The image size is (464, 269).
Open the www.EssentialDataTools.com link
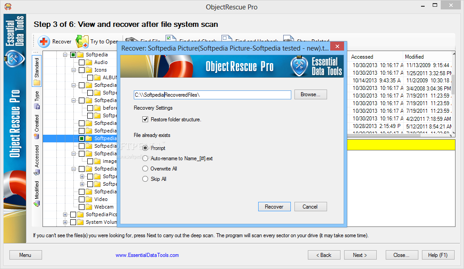tap(147, 255)
